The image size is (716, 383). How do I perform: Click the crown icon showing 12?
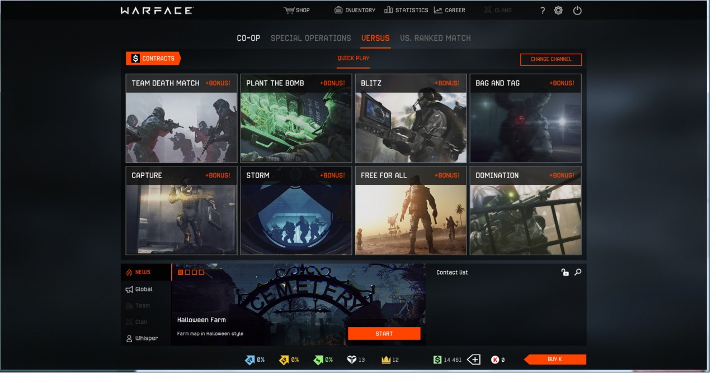385,360
